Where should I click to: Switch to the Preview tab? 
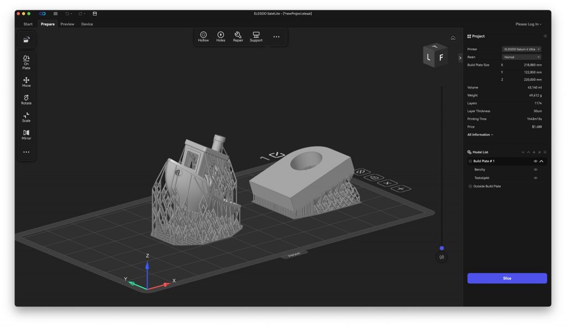tap(67, 24)
